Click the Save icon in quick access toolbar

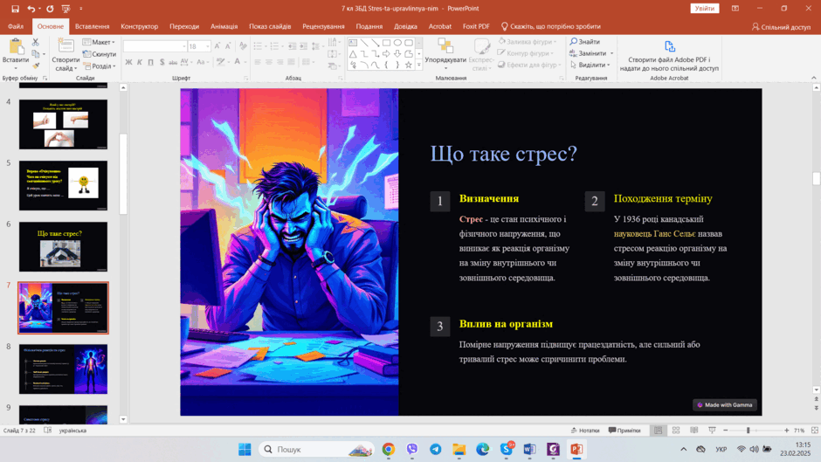tap(15, 9)
